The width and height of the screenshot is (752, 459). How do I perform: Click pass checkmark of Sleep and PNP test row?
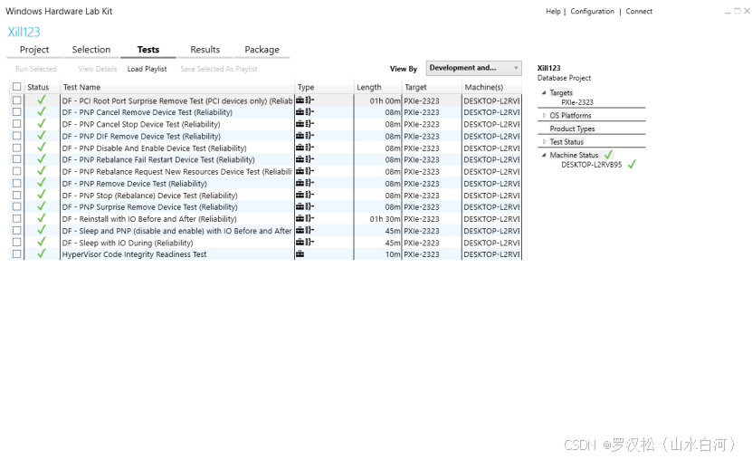(x=42, y=230)
